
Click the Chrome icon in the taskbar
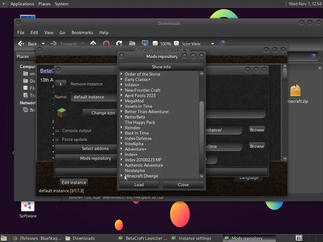click(x=15, y=238)
